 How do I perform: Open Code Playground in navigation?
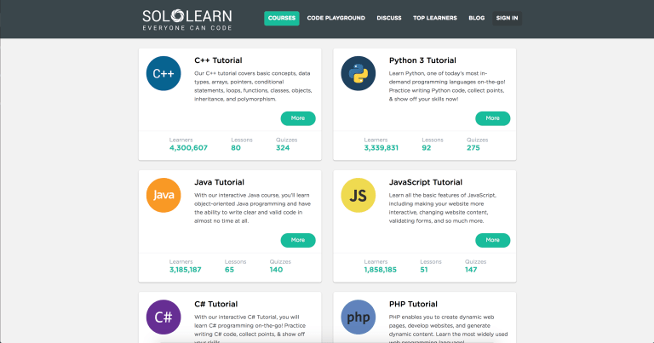pyautogui.click(x=336, y=18)
